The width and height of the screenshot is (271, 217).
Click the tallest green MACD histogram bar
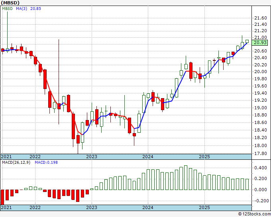(186, 178)
